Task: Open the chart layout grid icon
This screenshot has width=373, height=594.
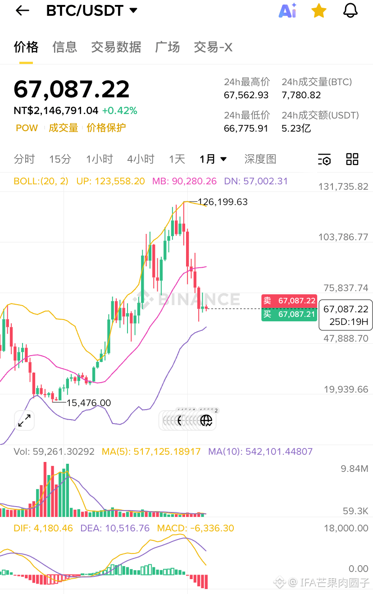Action: click(352, 159)
